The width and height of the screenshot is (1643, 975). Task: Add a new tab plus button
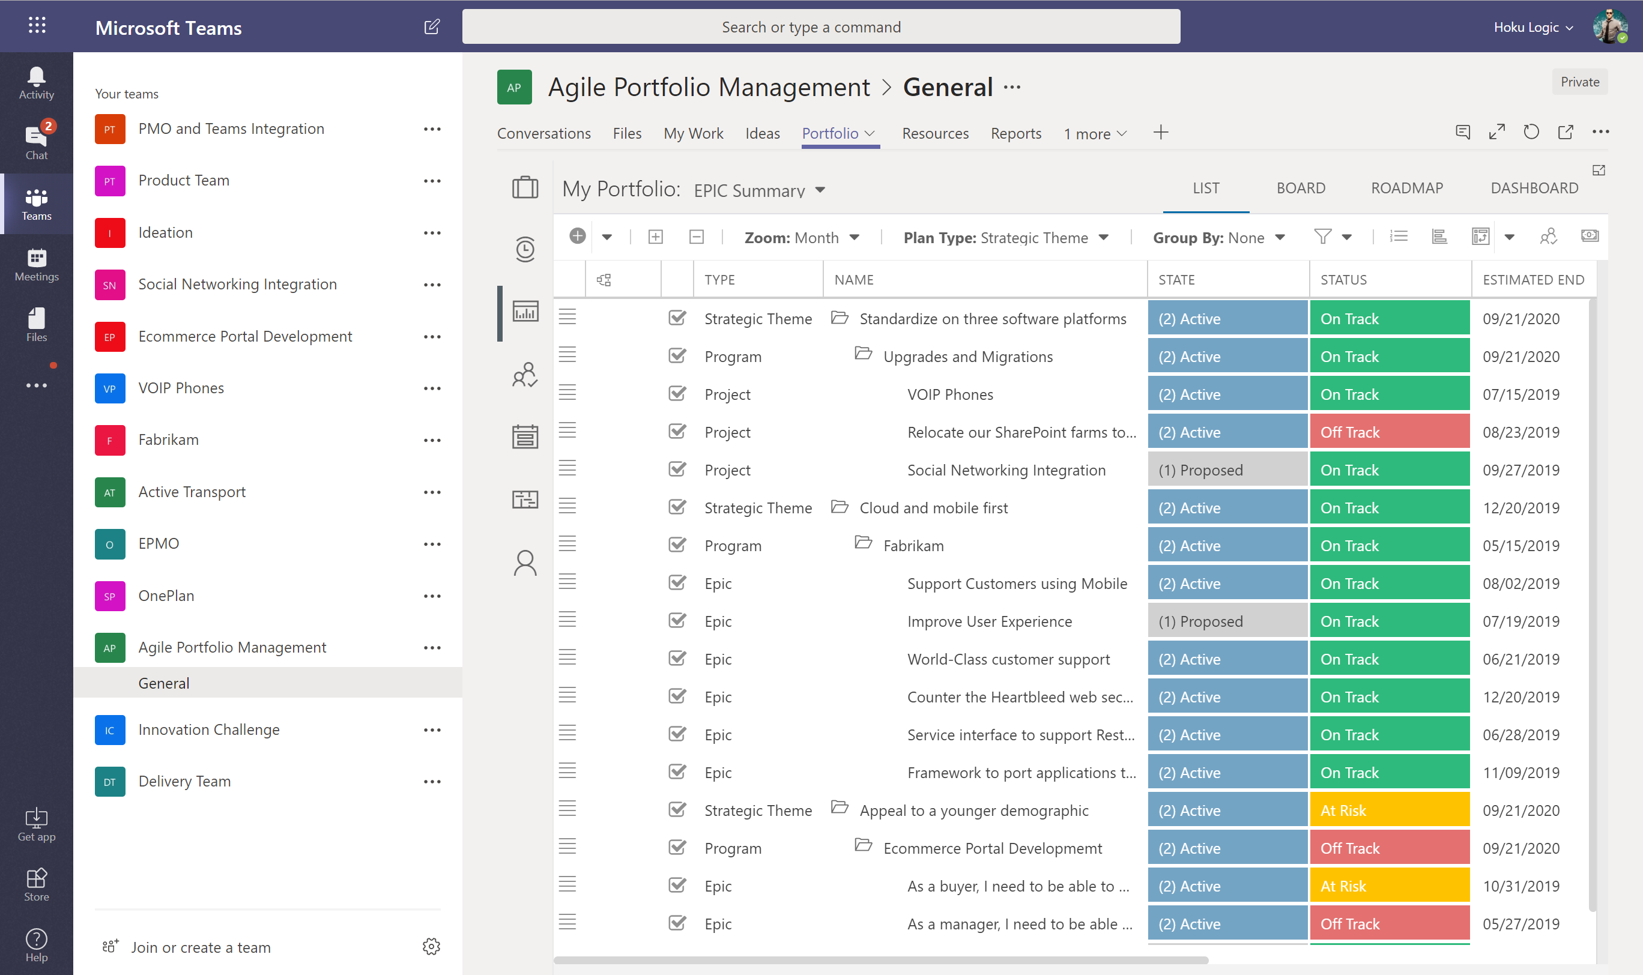coord(1161,132)
